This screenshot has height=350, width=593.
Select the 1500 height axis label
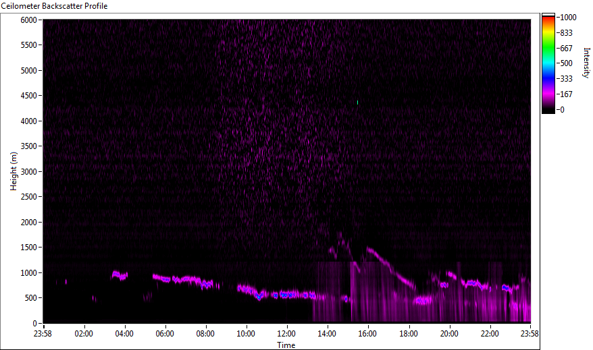[29, 247]
